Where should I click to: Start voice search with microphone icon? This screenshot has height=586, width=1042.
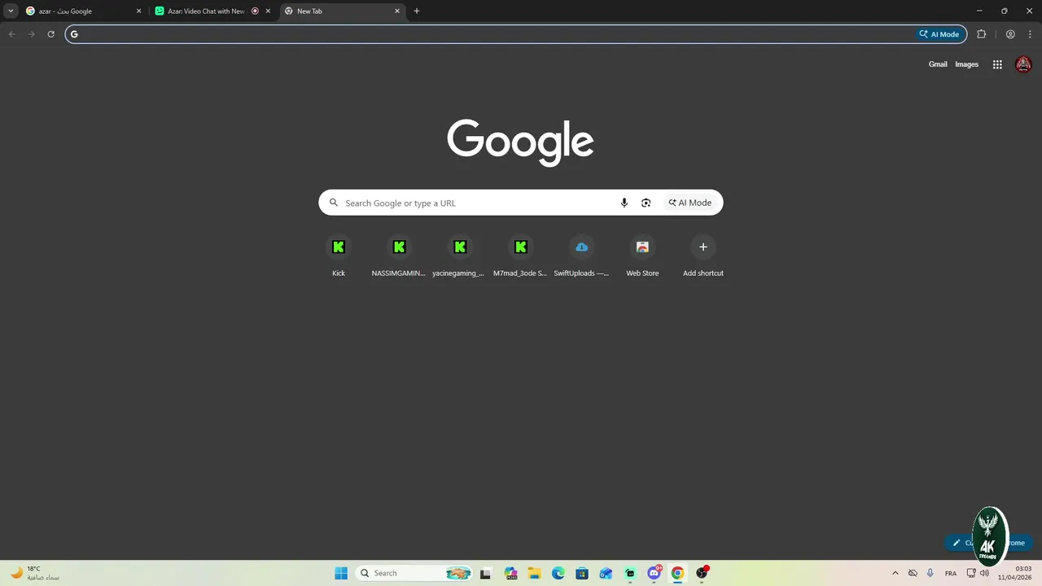pyautogui.click(x=624, y=203)
